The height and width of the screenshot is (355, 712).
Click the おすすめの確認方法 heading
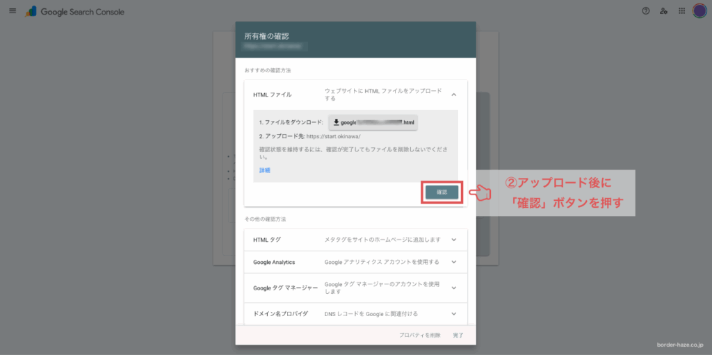pos(268,70)
